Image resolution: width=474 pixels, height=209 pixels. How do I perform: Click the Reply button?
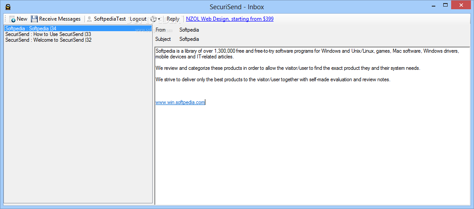173,19
